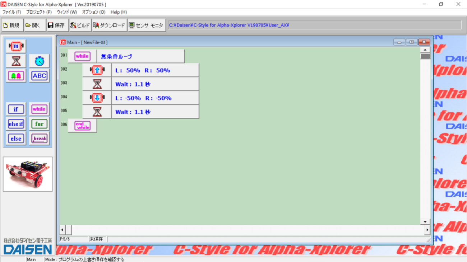Add a while block from the palette

tap(39, 109)
